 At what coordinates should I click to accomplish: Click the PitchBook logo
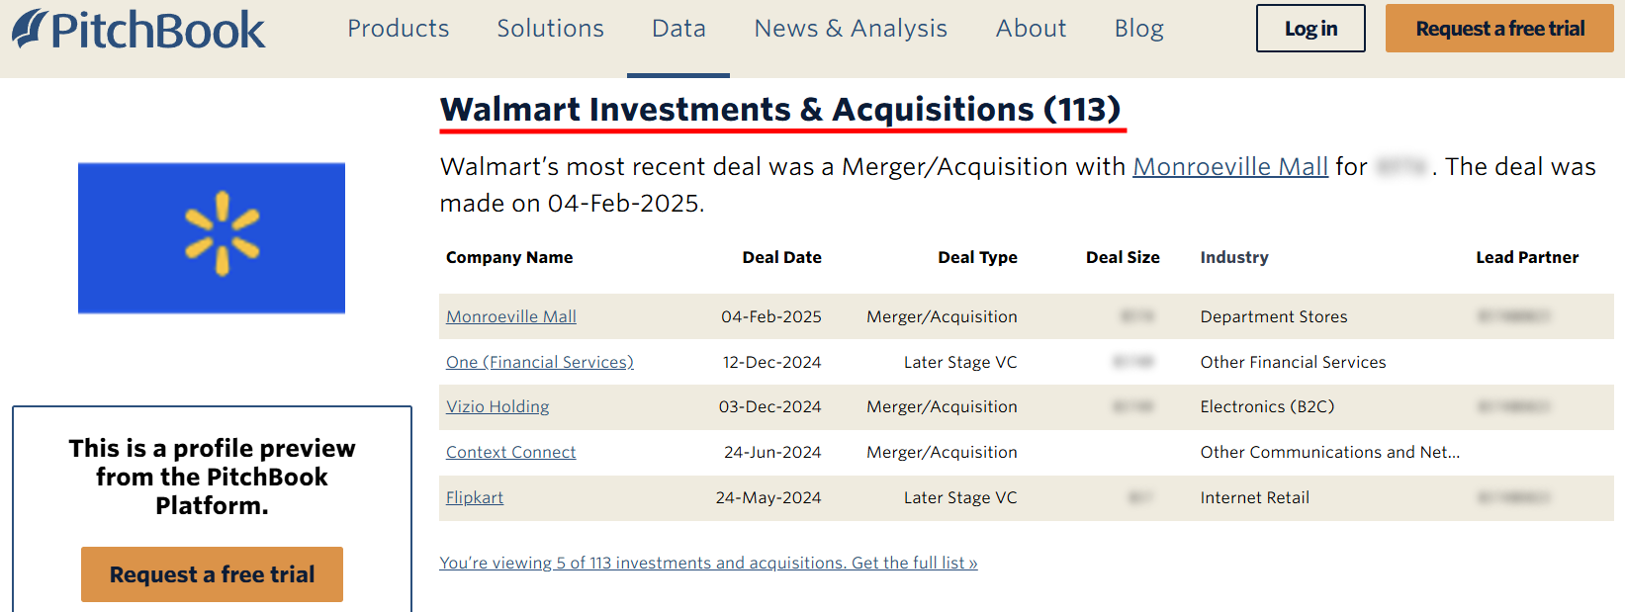coord(138,30)
